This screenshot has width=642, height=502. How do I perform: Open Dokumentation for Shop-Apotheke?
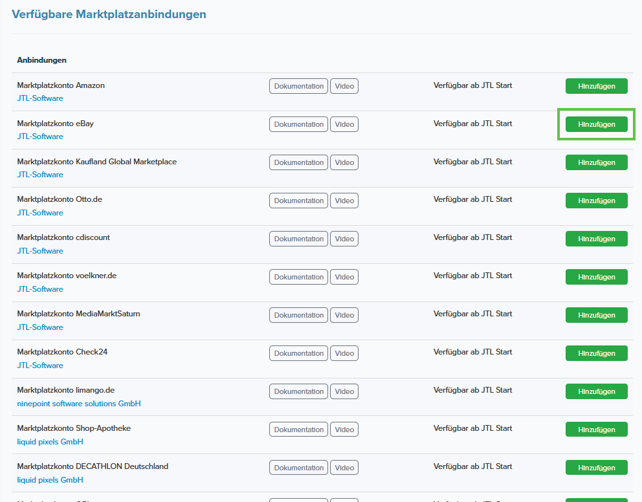click(x=298, y=430)
